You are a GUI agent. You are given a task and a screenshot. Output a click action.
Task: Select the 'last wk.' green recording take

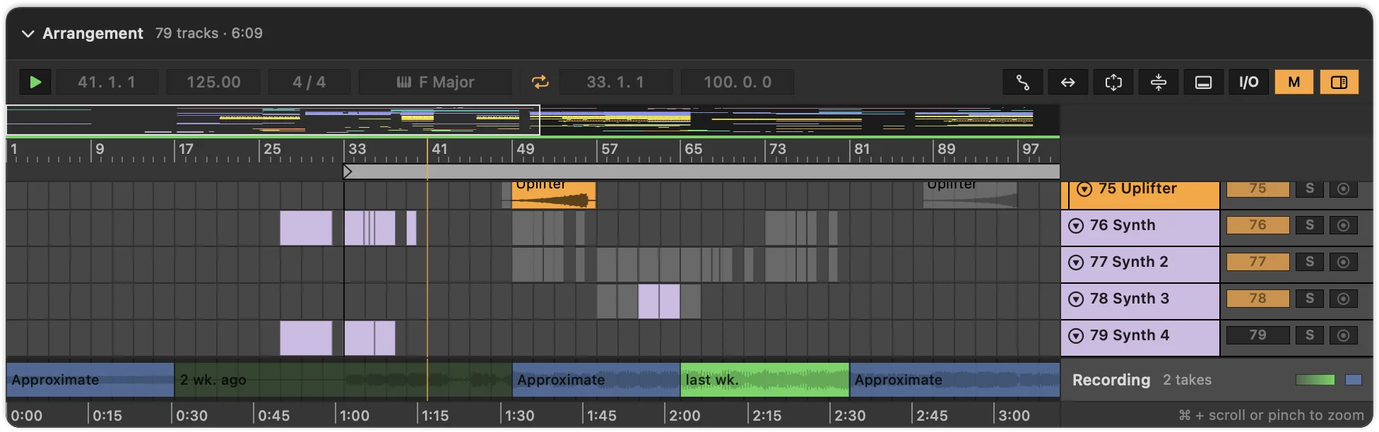pyautogui.click(x=764, y=380)
